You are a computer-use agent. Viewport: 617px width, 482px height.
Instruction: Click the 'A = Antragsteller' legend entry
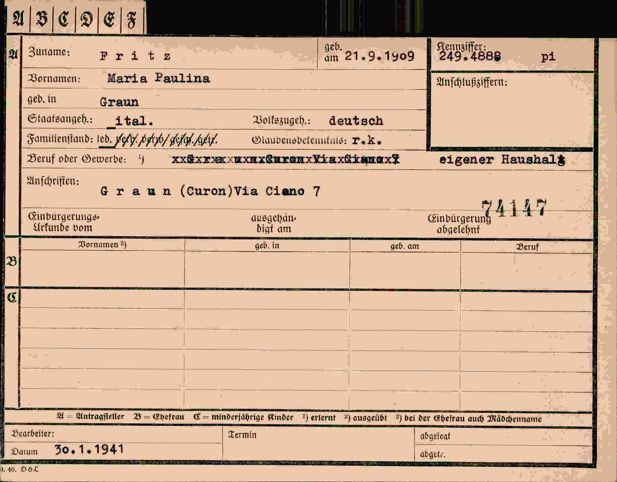point(90,417)
